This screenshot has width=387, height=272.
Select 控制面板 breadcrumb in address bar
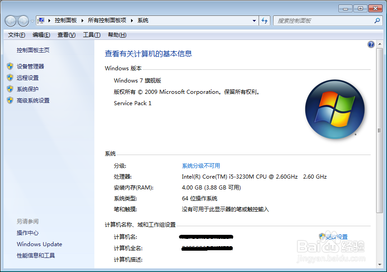point(66,20)
